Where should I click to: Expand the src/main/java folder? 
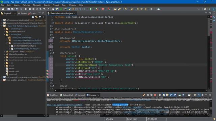point(4,29)
